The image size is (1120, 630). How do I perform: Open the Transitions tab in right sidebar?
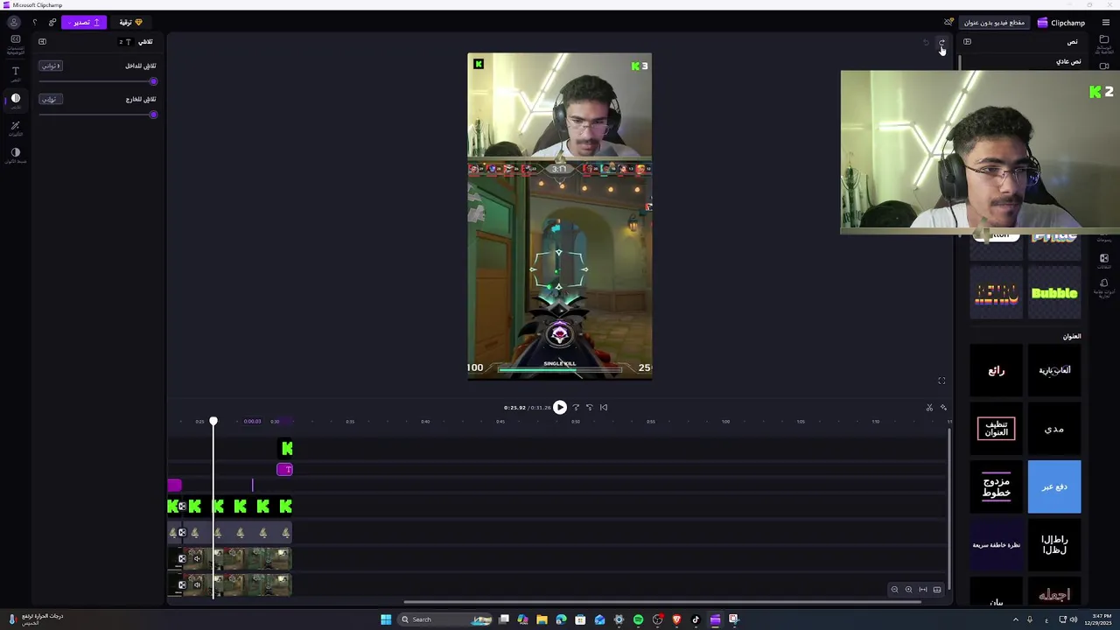tap(1104, 261)
